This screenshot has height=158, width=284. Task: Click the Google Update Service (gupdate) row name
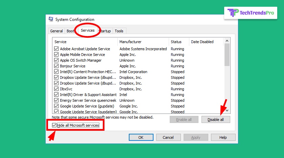[x=87, y=106]
